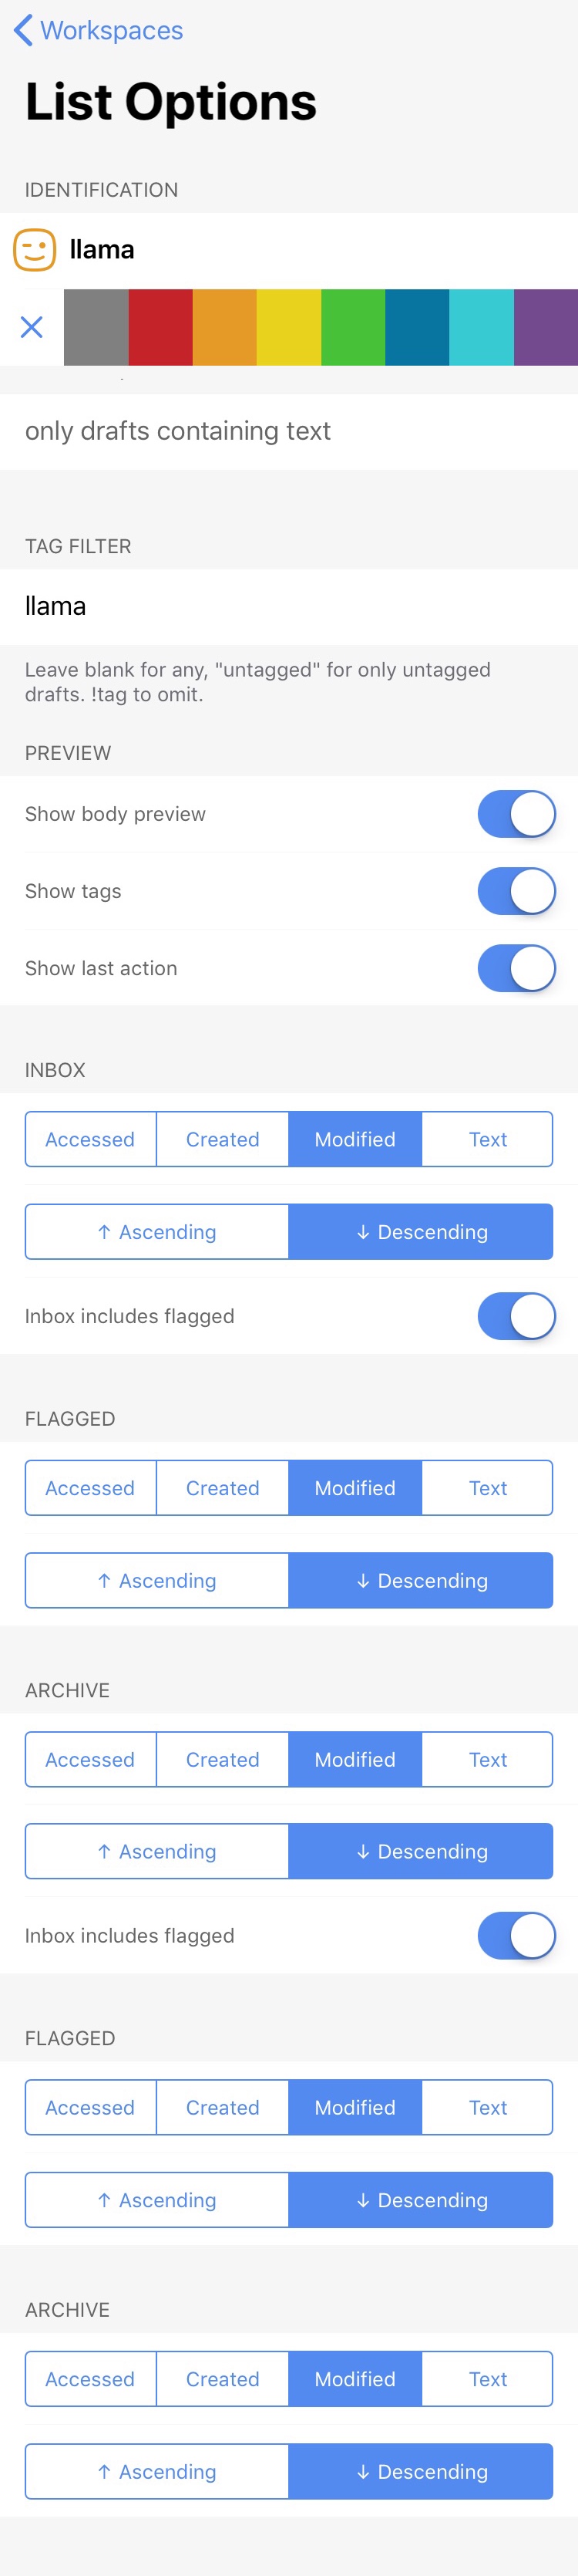Select the orange color swatch

tap(224, 327)
